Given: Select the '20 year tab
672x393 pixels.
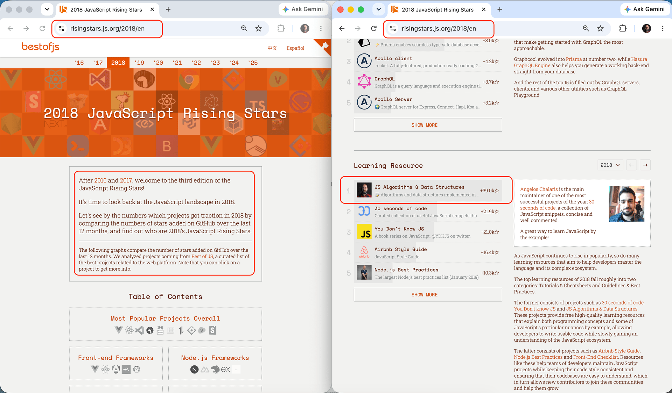Looking at the screenshot, I should point(158,63).
